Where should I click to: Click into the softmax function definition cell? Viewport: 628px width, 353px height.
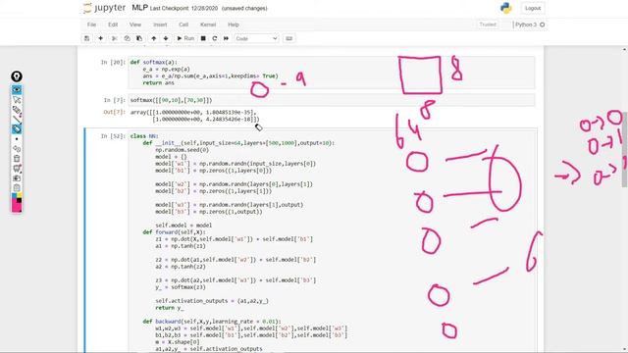(332, 73)
